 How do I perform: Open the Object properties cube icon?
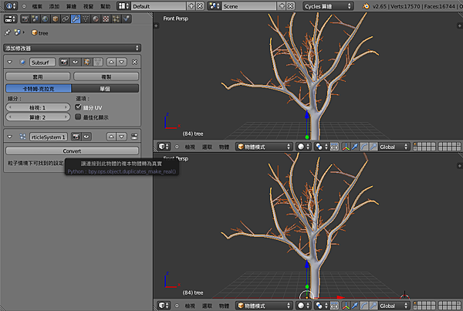(56, 19)
